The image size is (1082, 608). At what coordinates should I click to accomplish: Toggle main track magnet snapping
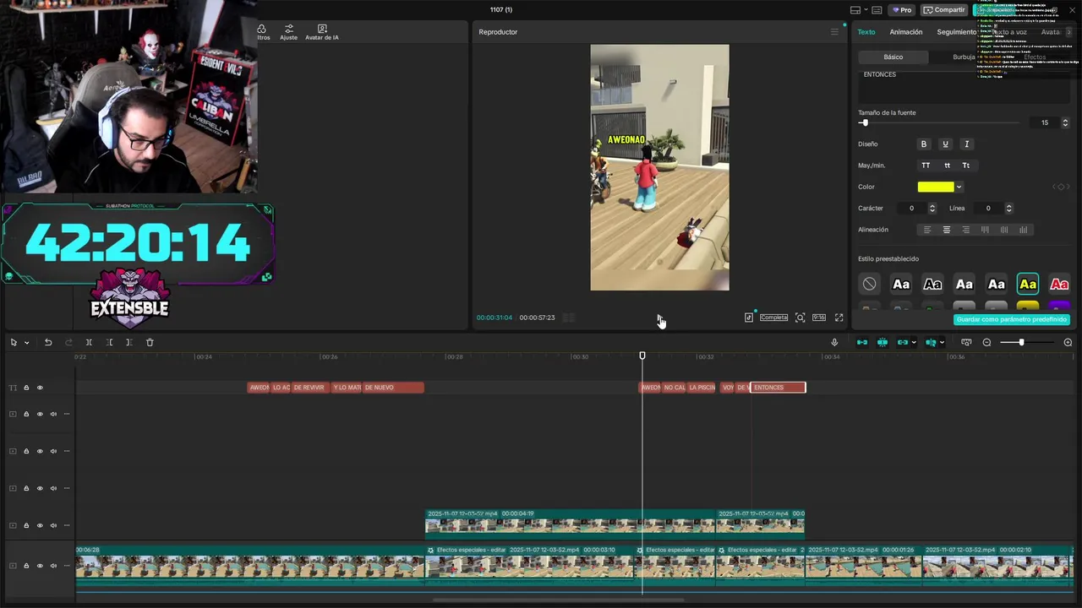tap(862, 342)
